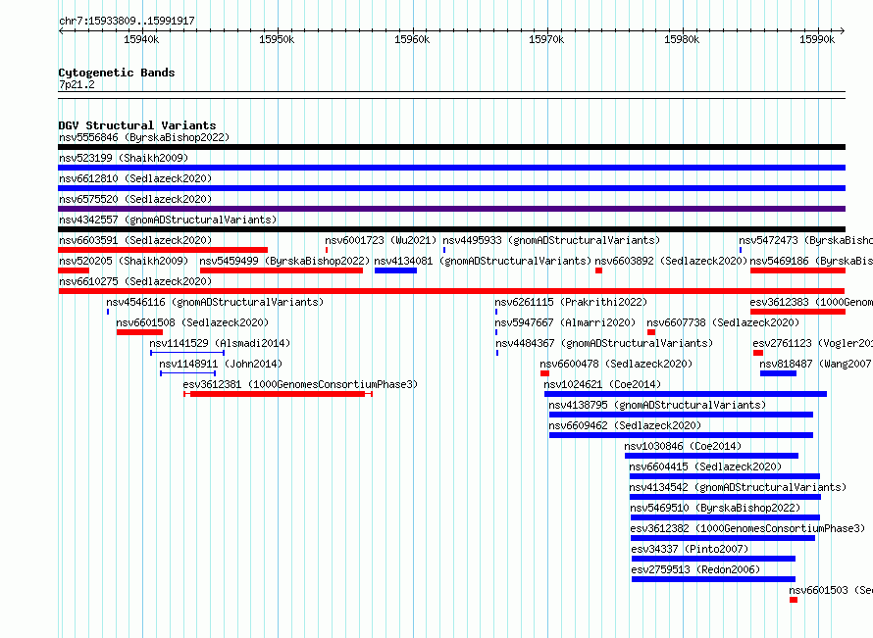Screen dimensions: 873x638
Task: Click the Cytogenetic Bands track title
Action: point(117,73)
